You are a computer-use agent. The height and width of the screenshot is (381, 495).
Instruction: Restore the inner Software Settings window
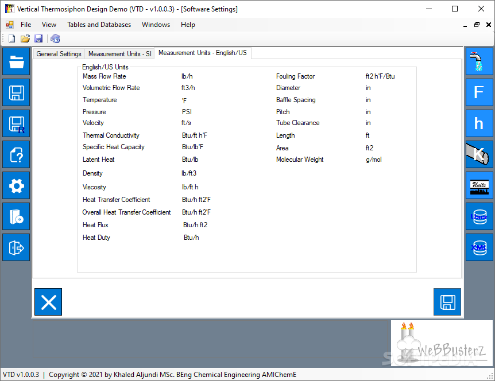click(x=477, y=25)
